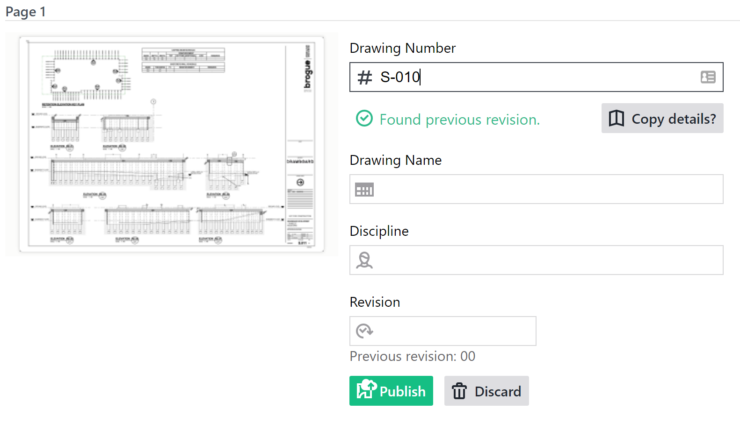Open the drawing sheet thumbnail preview

tap(172, 144)
